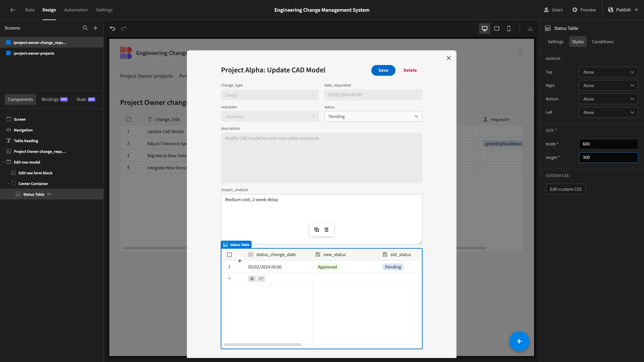Switch to the Automation tab

[x=76, y=10]
